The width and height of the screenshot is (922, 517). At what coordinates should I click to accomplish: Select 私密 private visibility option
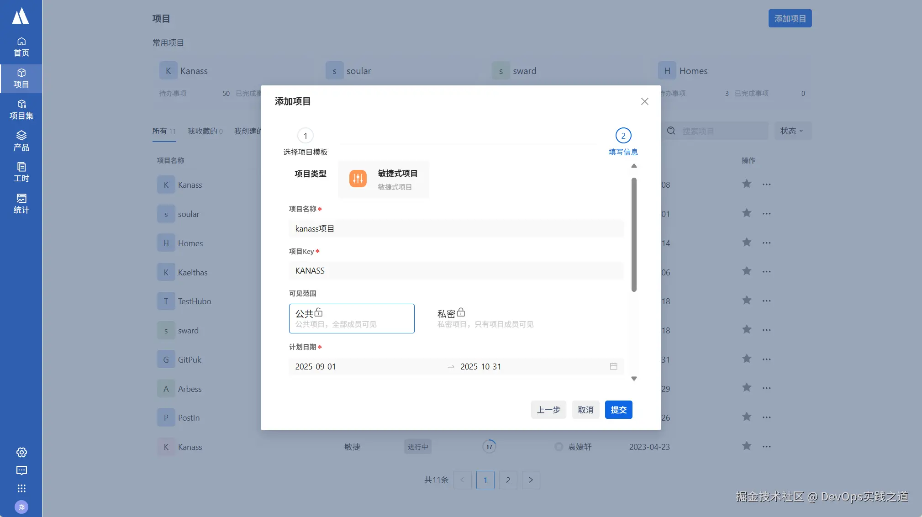[x=485, y=318]
